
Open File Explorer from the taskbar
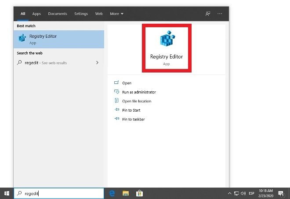126,193
